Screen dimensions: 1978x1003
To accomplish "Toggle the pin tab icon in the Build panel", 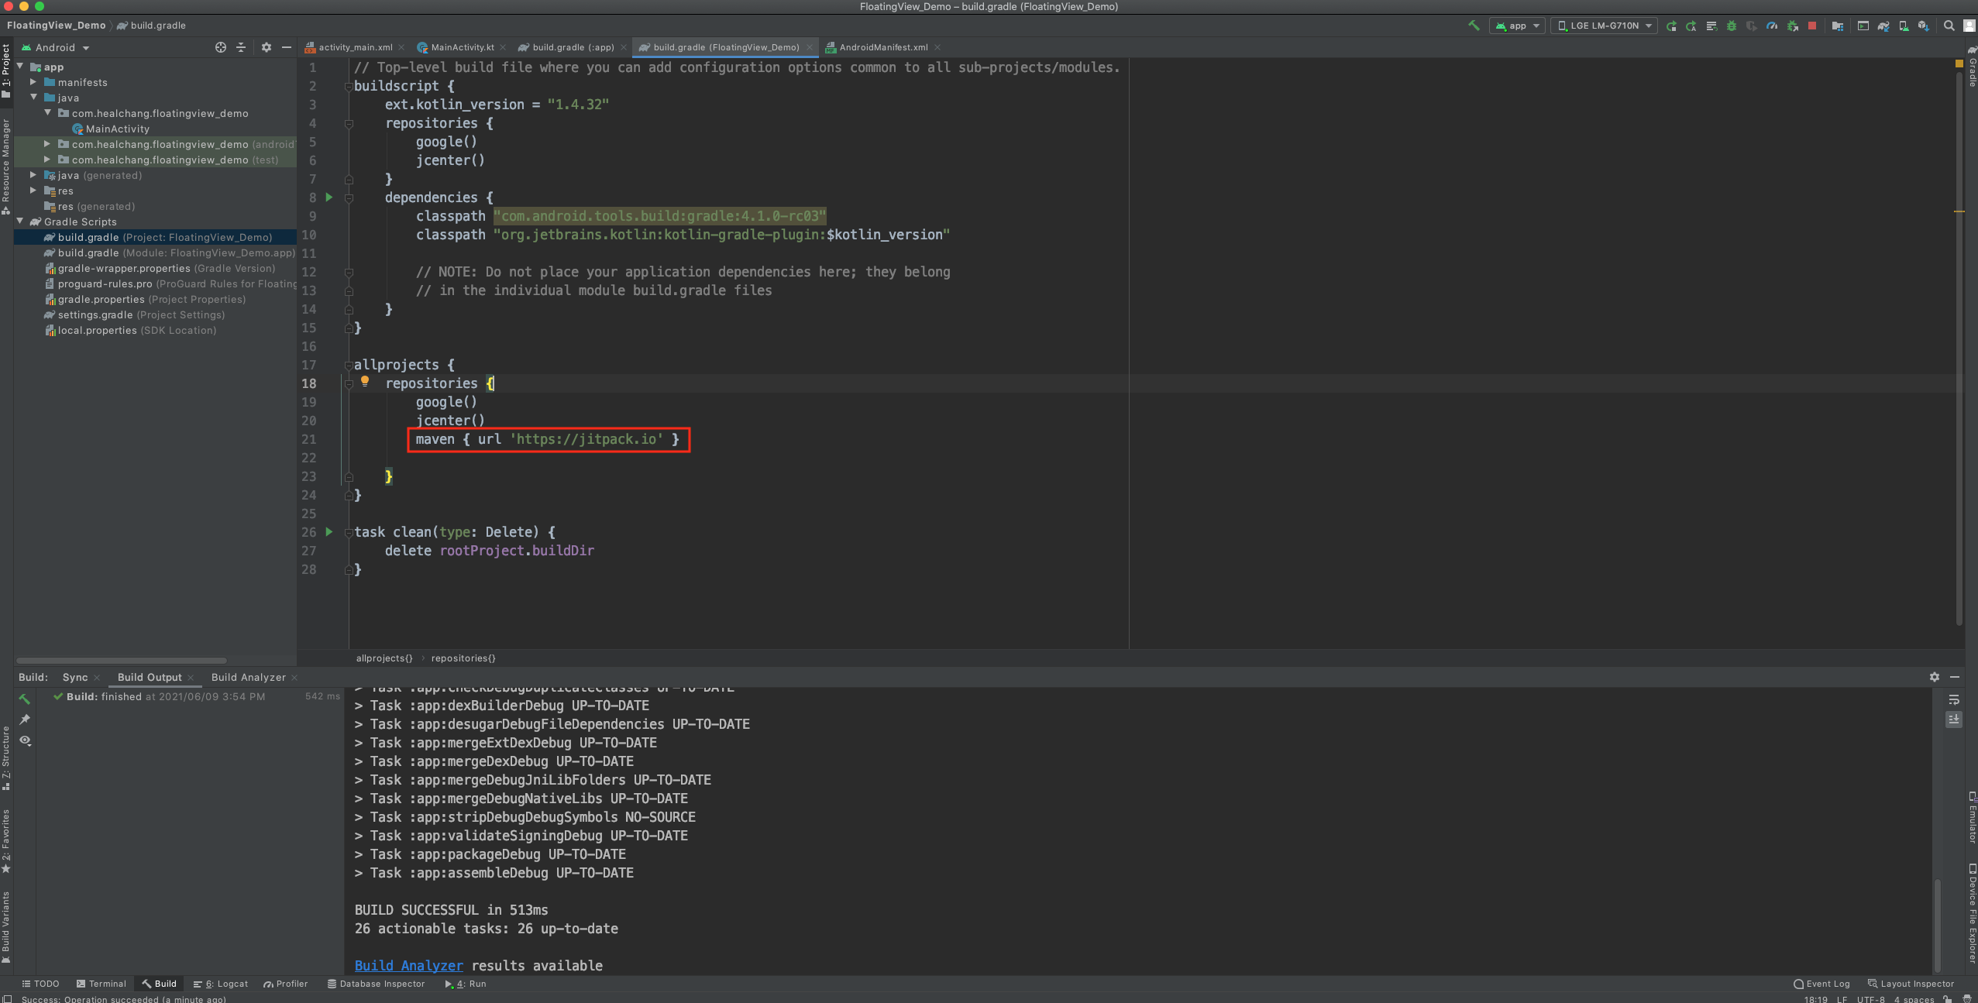I will click(x=26, y=720).
